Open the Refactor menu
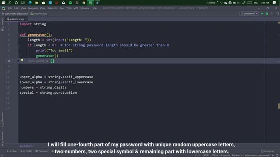The height and width of the screenshot is (157, 280). 52,8
